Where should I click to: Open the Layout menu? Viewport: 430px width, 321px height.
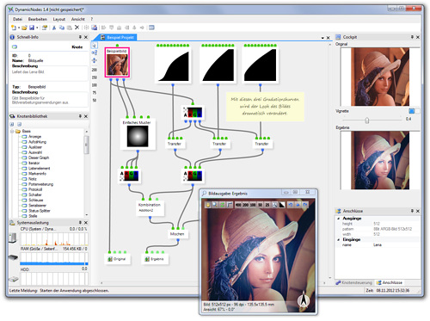point(59,19)
